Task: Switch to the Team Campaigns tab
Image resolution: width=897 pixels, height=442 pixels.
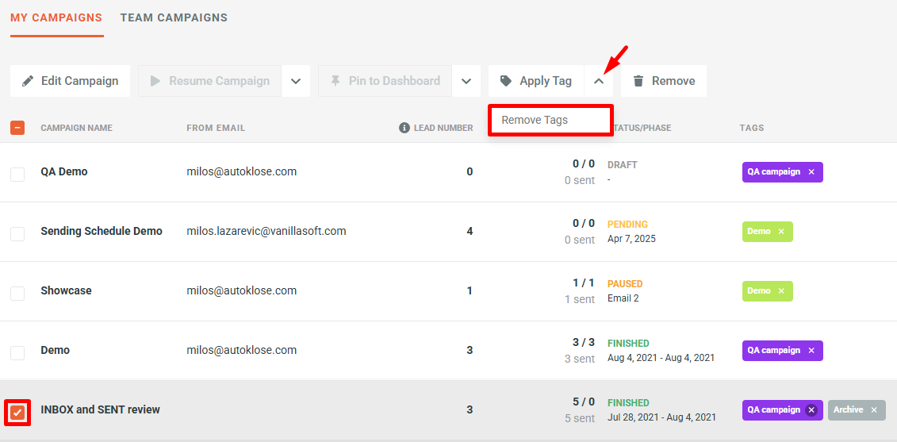Action: [x=174, y=17]
